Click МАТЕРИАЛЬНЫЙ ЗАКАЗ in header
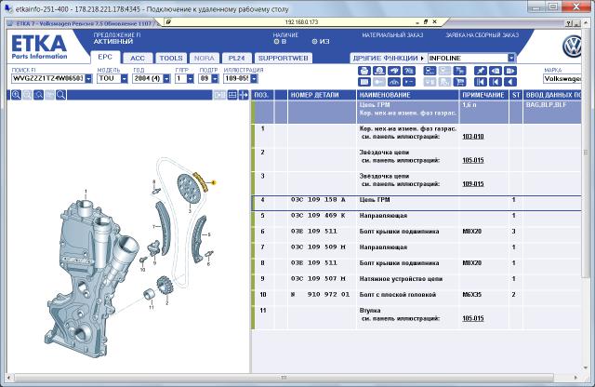 coord(392,35)
